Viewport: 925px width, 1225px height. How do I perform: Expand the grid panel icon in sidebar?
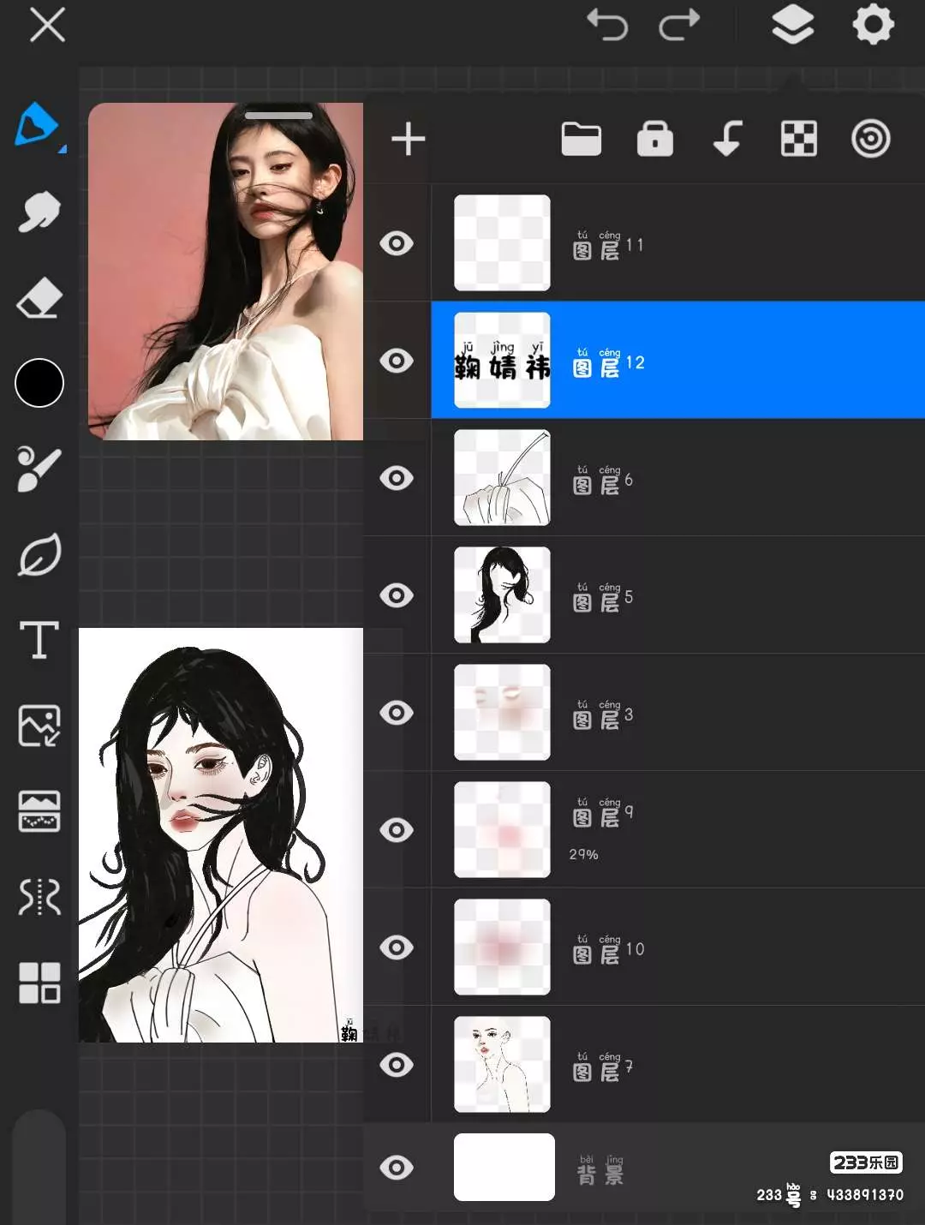pos(39,983)
